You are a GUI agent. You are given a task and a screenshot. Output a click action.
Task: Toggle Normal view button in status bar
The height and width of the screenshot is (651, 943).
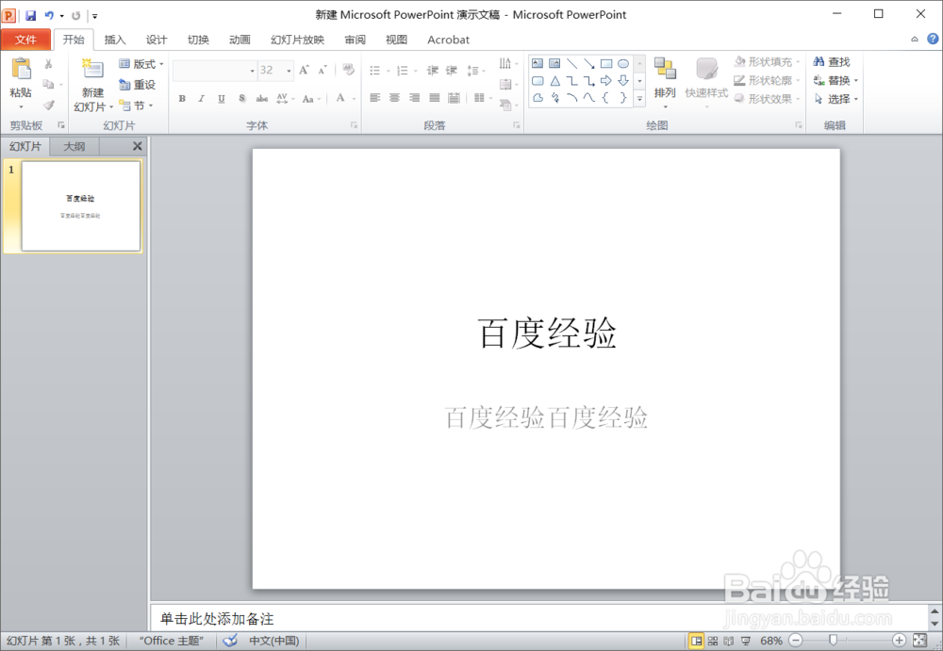(697, 641)
